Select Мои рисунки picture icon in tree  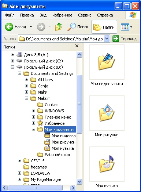click(47, 142)
